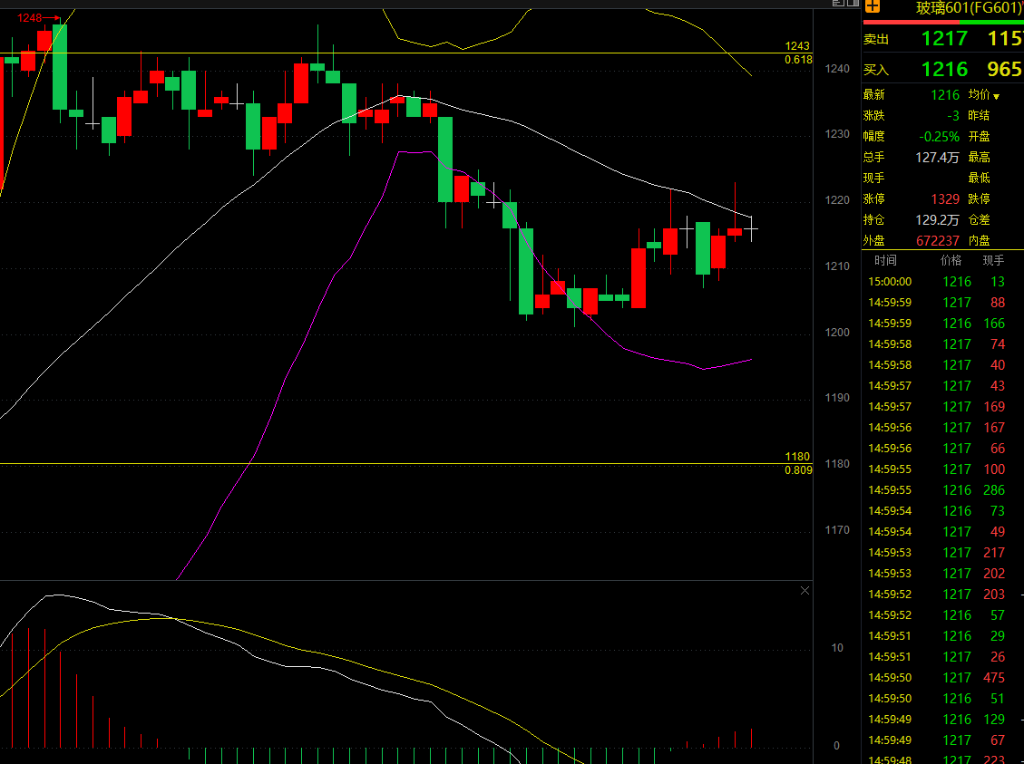Screen dimensions: 1024x764
Task: Select the 15:00:00 trade row
Action: coord(942,282)
